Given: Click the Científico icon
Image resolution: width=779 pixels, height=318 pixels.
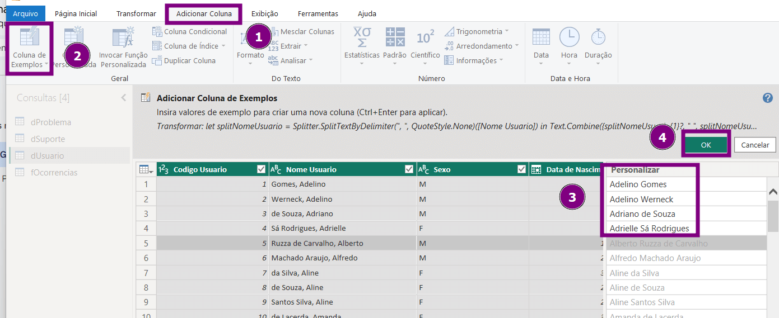Looking at the screenshot, I should pyautogui.click(x=425, y=37).
